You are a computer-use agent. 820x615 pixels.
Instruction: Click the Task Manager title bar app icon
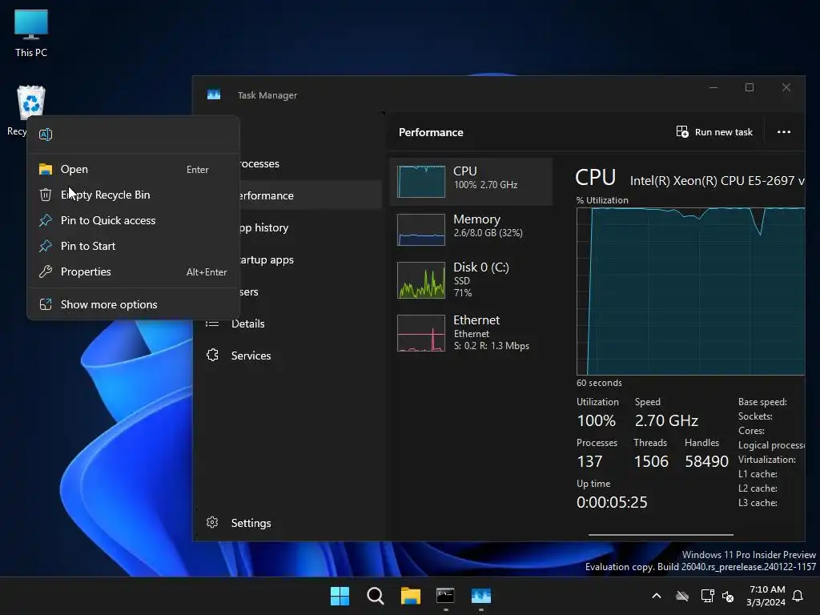pyautogui.click(x=213, y=94)
